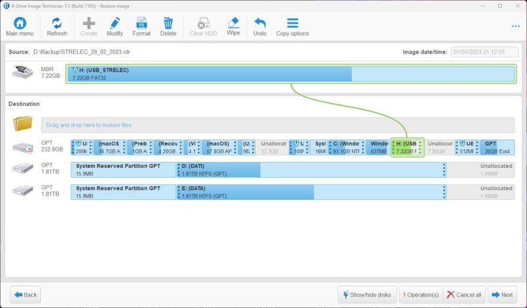Click the Refresh toolbar icon
527x308 pixels.
(57, 24)
